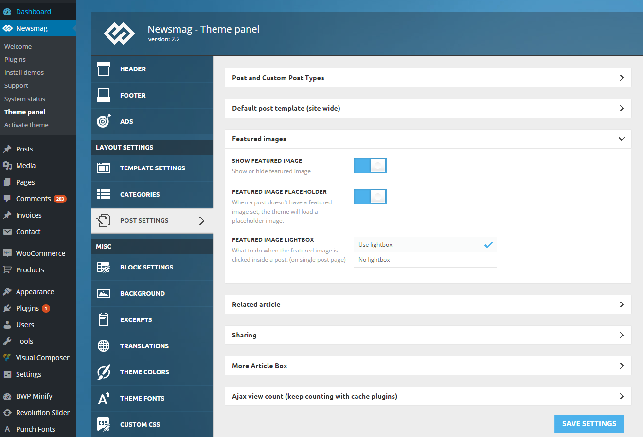Expand the More Article Box section
The image size is (643, 437).
coord(428,366)
